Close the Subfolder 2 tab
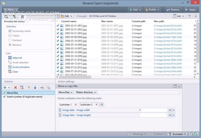The image size is (201, 138). (x=96, y=105)
